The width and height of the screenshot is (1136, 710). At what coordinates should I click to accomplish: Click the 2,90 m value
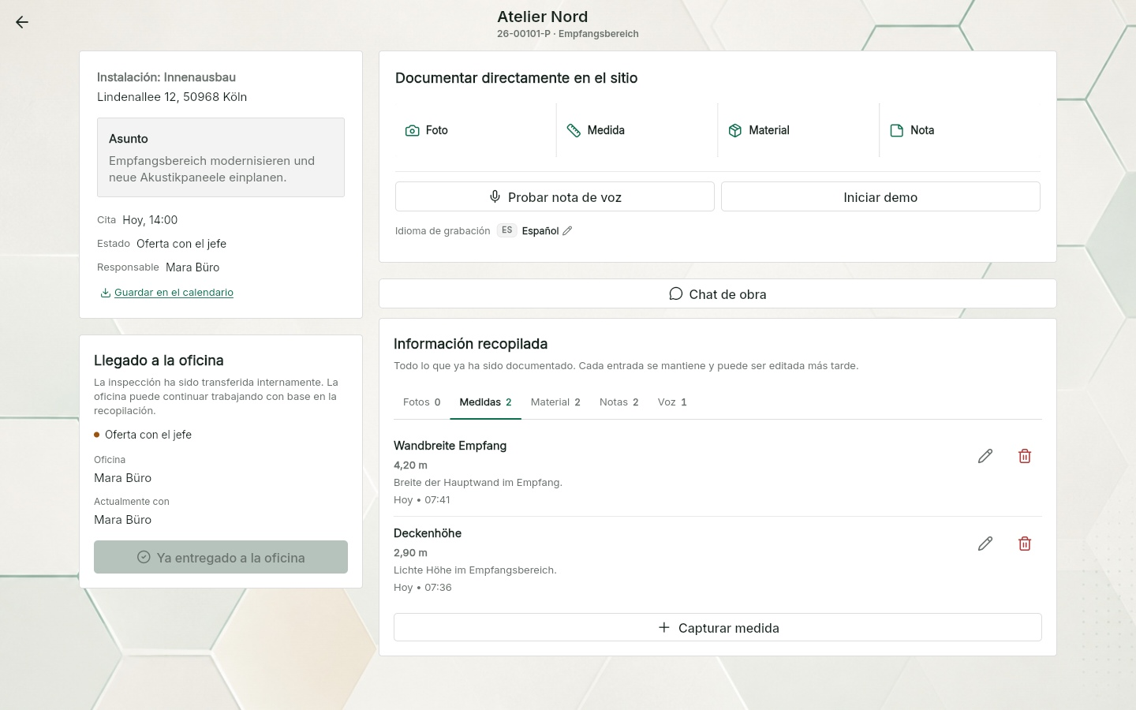click(410, 553)
